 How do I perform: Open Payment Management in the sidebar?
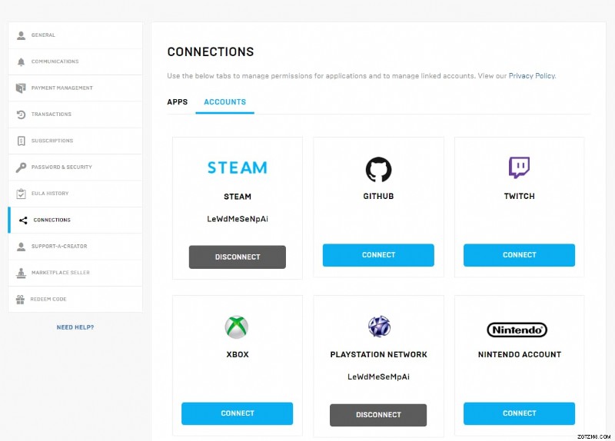click(x=61, y=88)
